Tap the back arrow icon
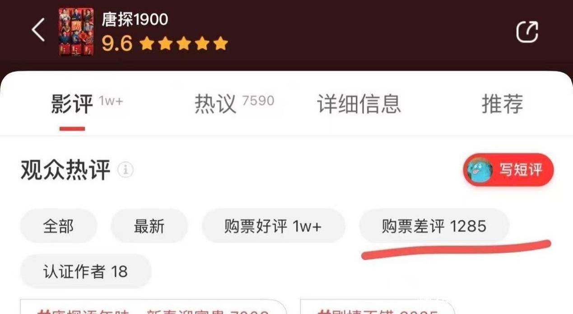This screenshot has width=573, height=314. coord(38,30)
